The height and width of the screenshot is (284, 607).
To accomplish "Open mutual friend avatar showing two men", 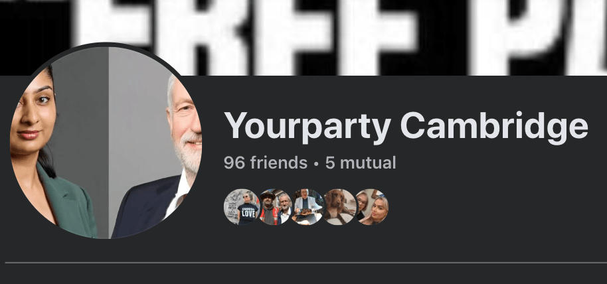I will (274, 206).
